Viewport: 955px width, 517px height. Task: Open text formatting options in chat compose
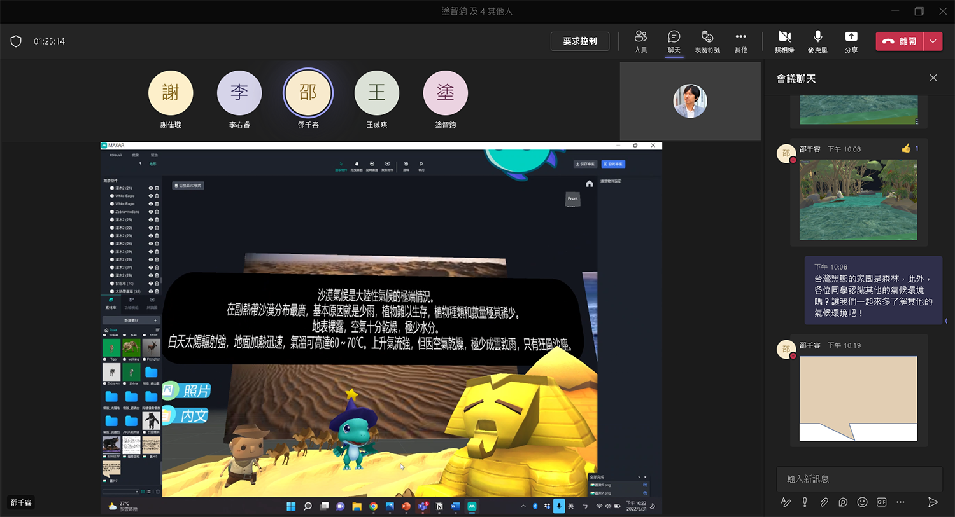786,502
